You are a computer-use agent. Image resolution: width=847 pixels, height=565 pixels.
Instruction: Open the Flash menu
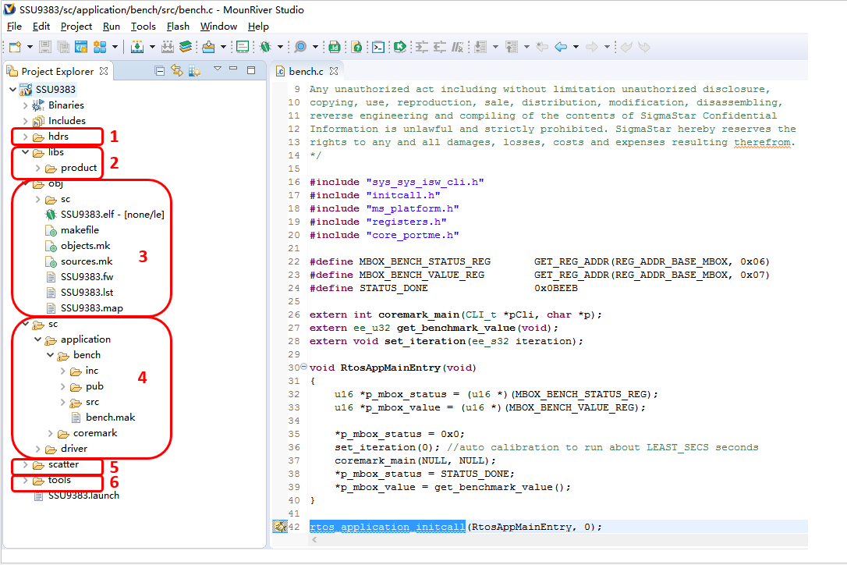click(178, 26)
